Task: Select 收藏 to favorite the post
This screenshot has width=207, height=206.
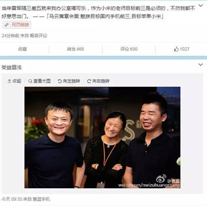Action: click(x=23, y=49)
